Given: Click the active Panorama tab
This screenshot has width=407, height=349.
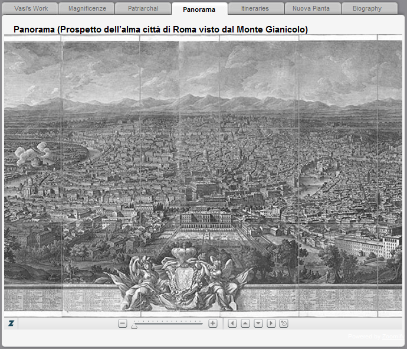Looking at the screenshot, I should pyautogui.click(x=199, y=9).
